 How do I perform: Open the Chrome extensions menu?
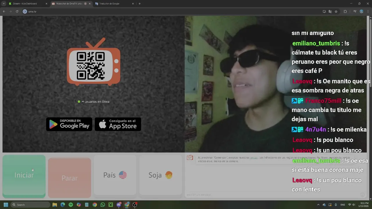[345, 11]
